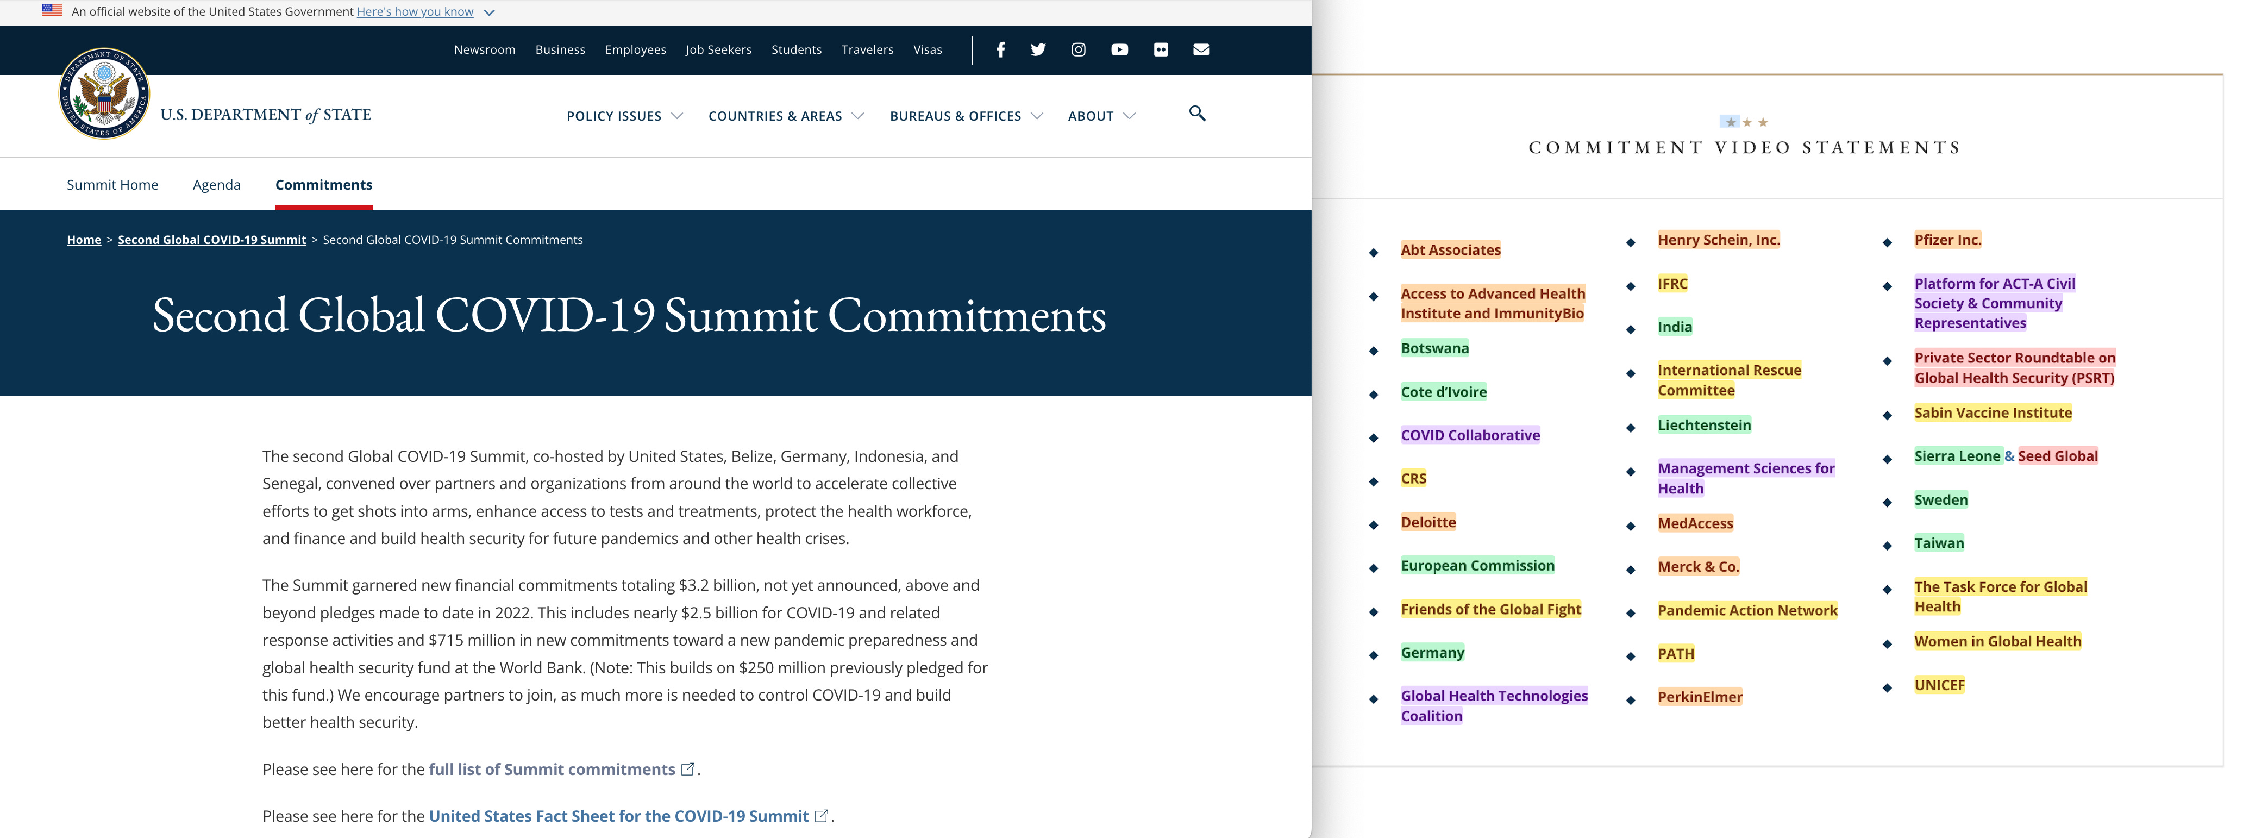Switch to the Agenda tab

tap(217, 185)
